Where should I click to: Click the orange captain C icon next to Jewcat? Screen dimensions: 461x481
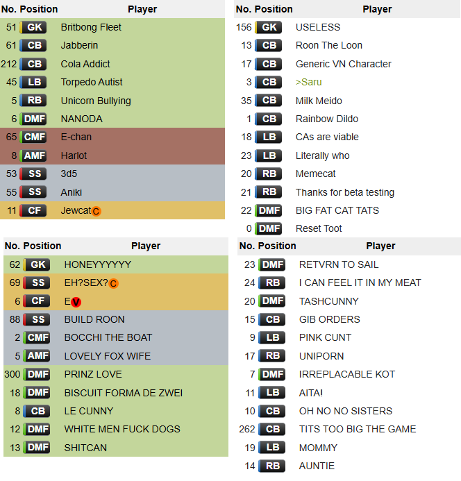tap(96, 211)
